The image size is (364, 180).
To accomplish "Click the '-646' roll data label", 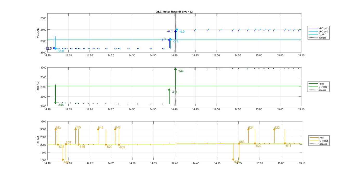I will (82, 147).
